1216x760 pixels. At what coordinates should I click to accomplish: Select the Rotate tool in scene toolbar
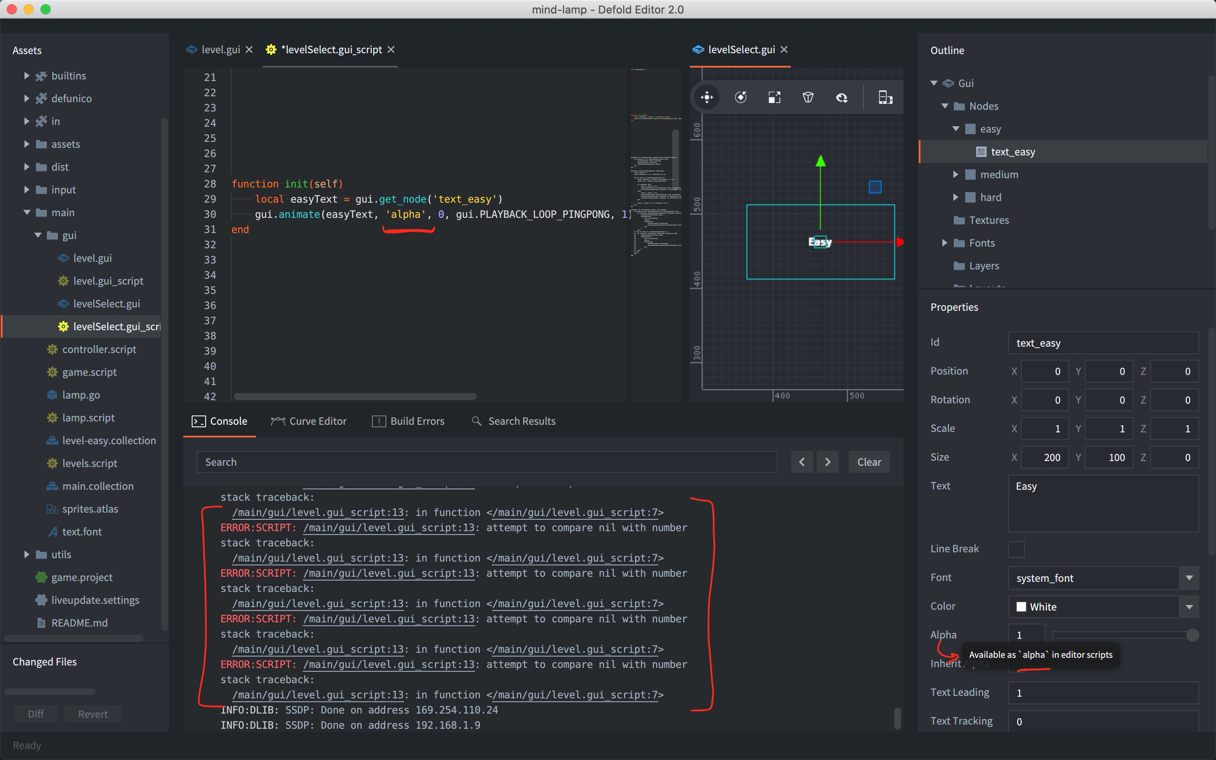coord(741,97)
